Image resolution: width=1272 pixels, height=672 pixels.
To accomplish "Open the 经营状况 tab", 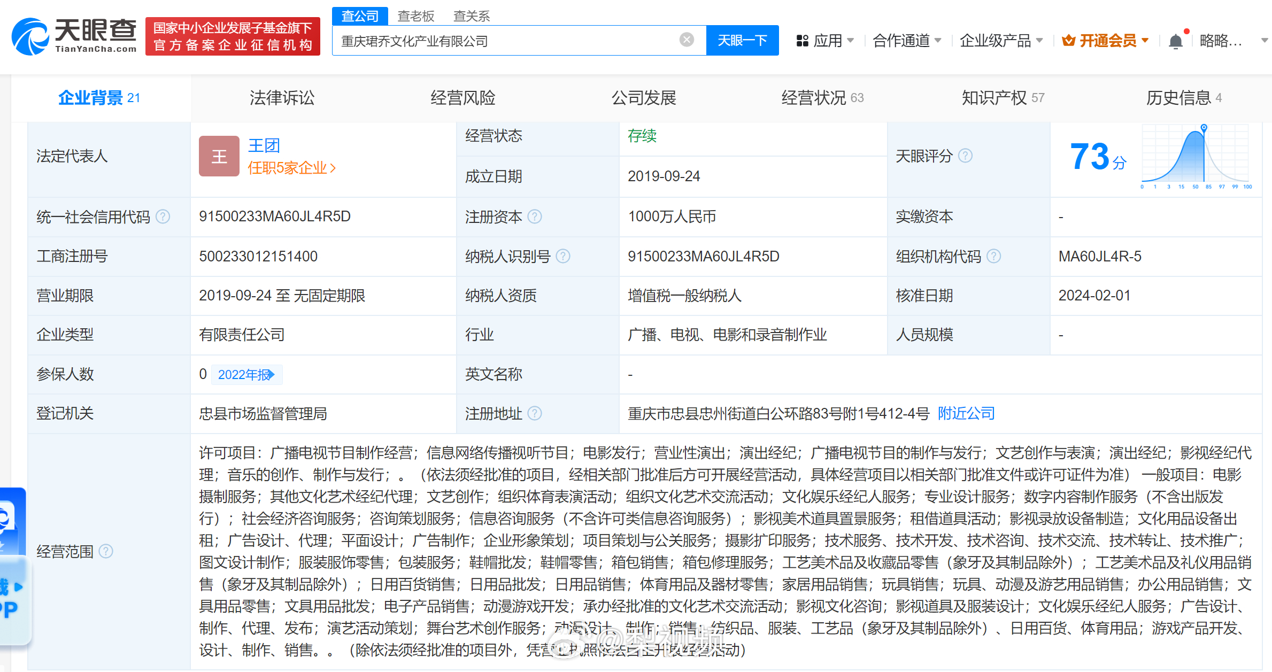I will pos(822,98).
